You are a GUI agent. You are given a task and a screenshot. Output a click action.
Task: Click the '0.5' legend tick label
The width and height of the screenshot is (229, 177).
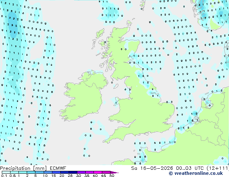tap(13, 176)
